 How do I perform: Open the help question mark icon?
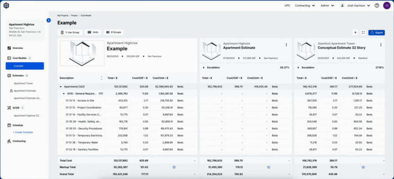377,6
